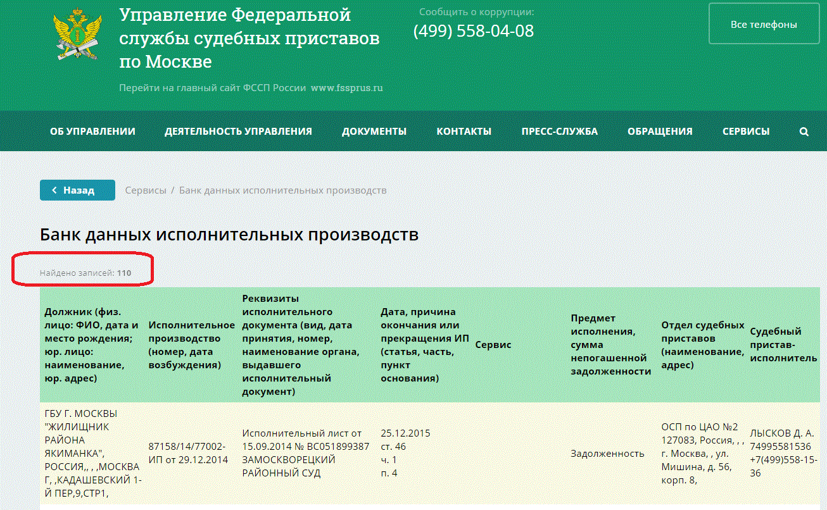Open ДЕЯТЕЛЬНОСТЬ УПРАВЛЕНИЯ menu item
The image size is (827, 510).
pos(238,132)
